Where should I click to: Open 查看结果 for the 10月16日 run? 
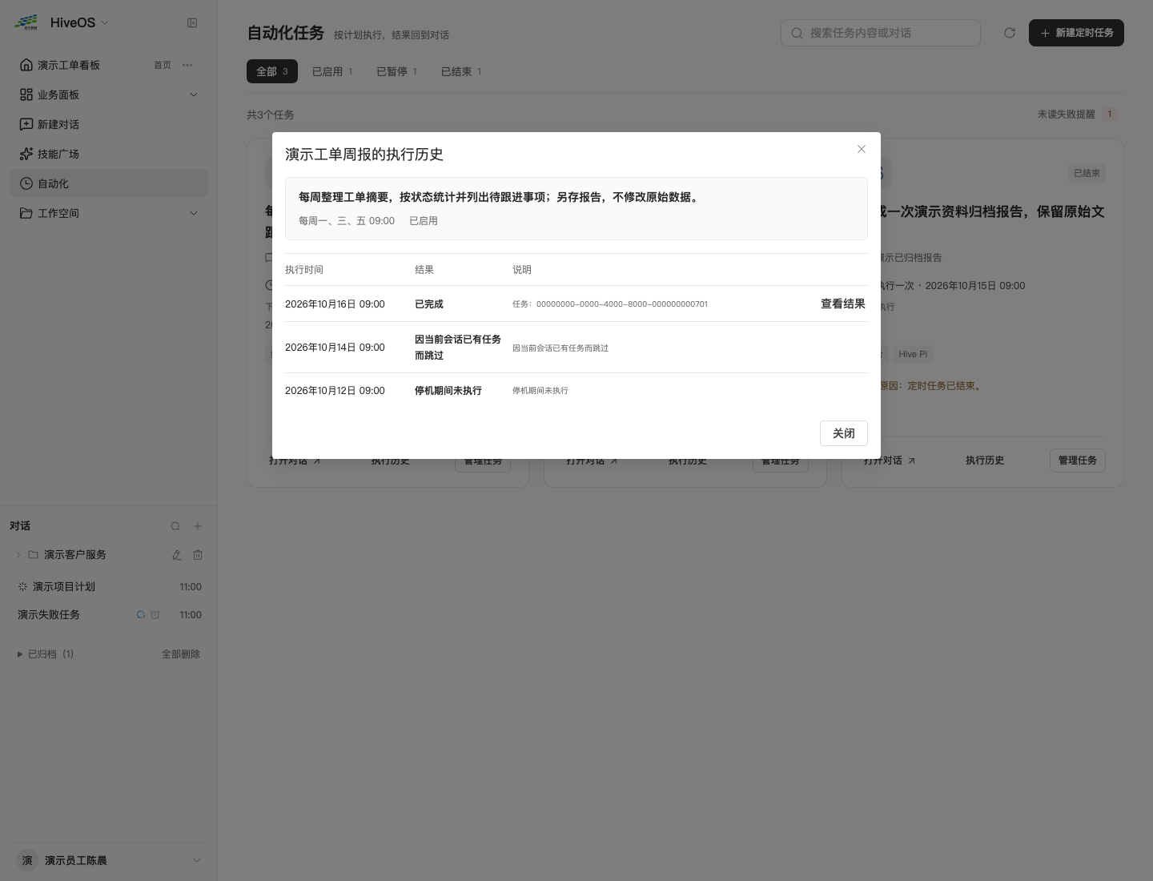pyautogui.click(x=843, y=304)
